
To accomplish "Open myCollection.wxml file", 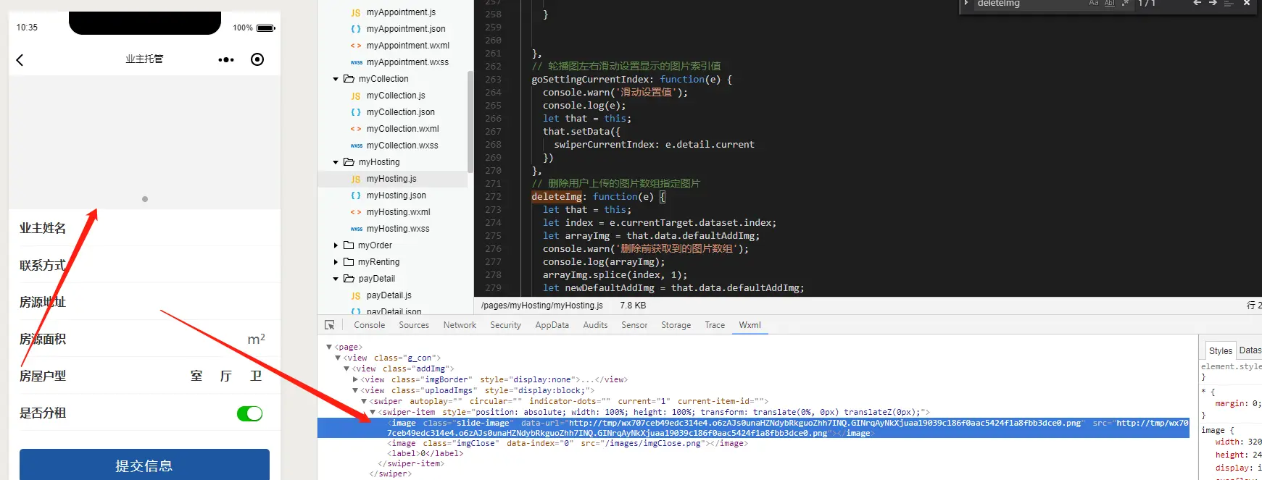I will [402, 129].
